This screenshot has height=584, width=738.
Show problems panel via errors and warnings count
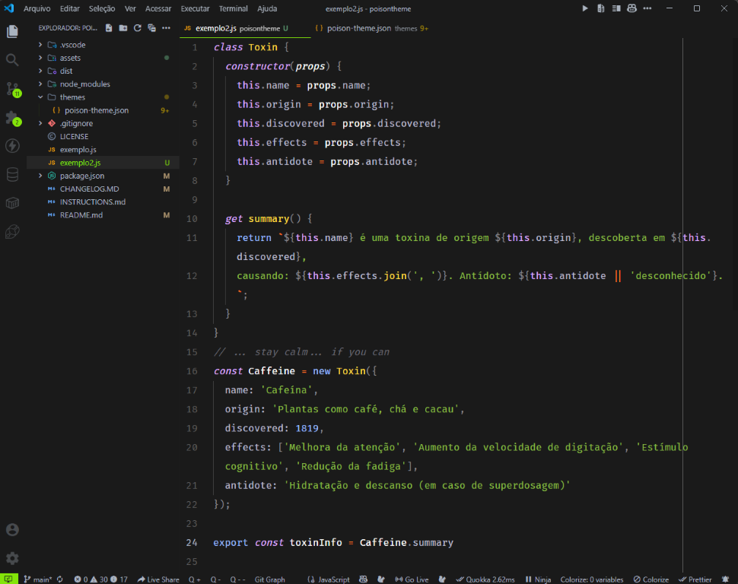(x=100, y=579)
